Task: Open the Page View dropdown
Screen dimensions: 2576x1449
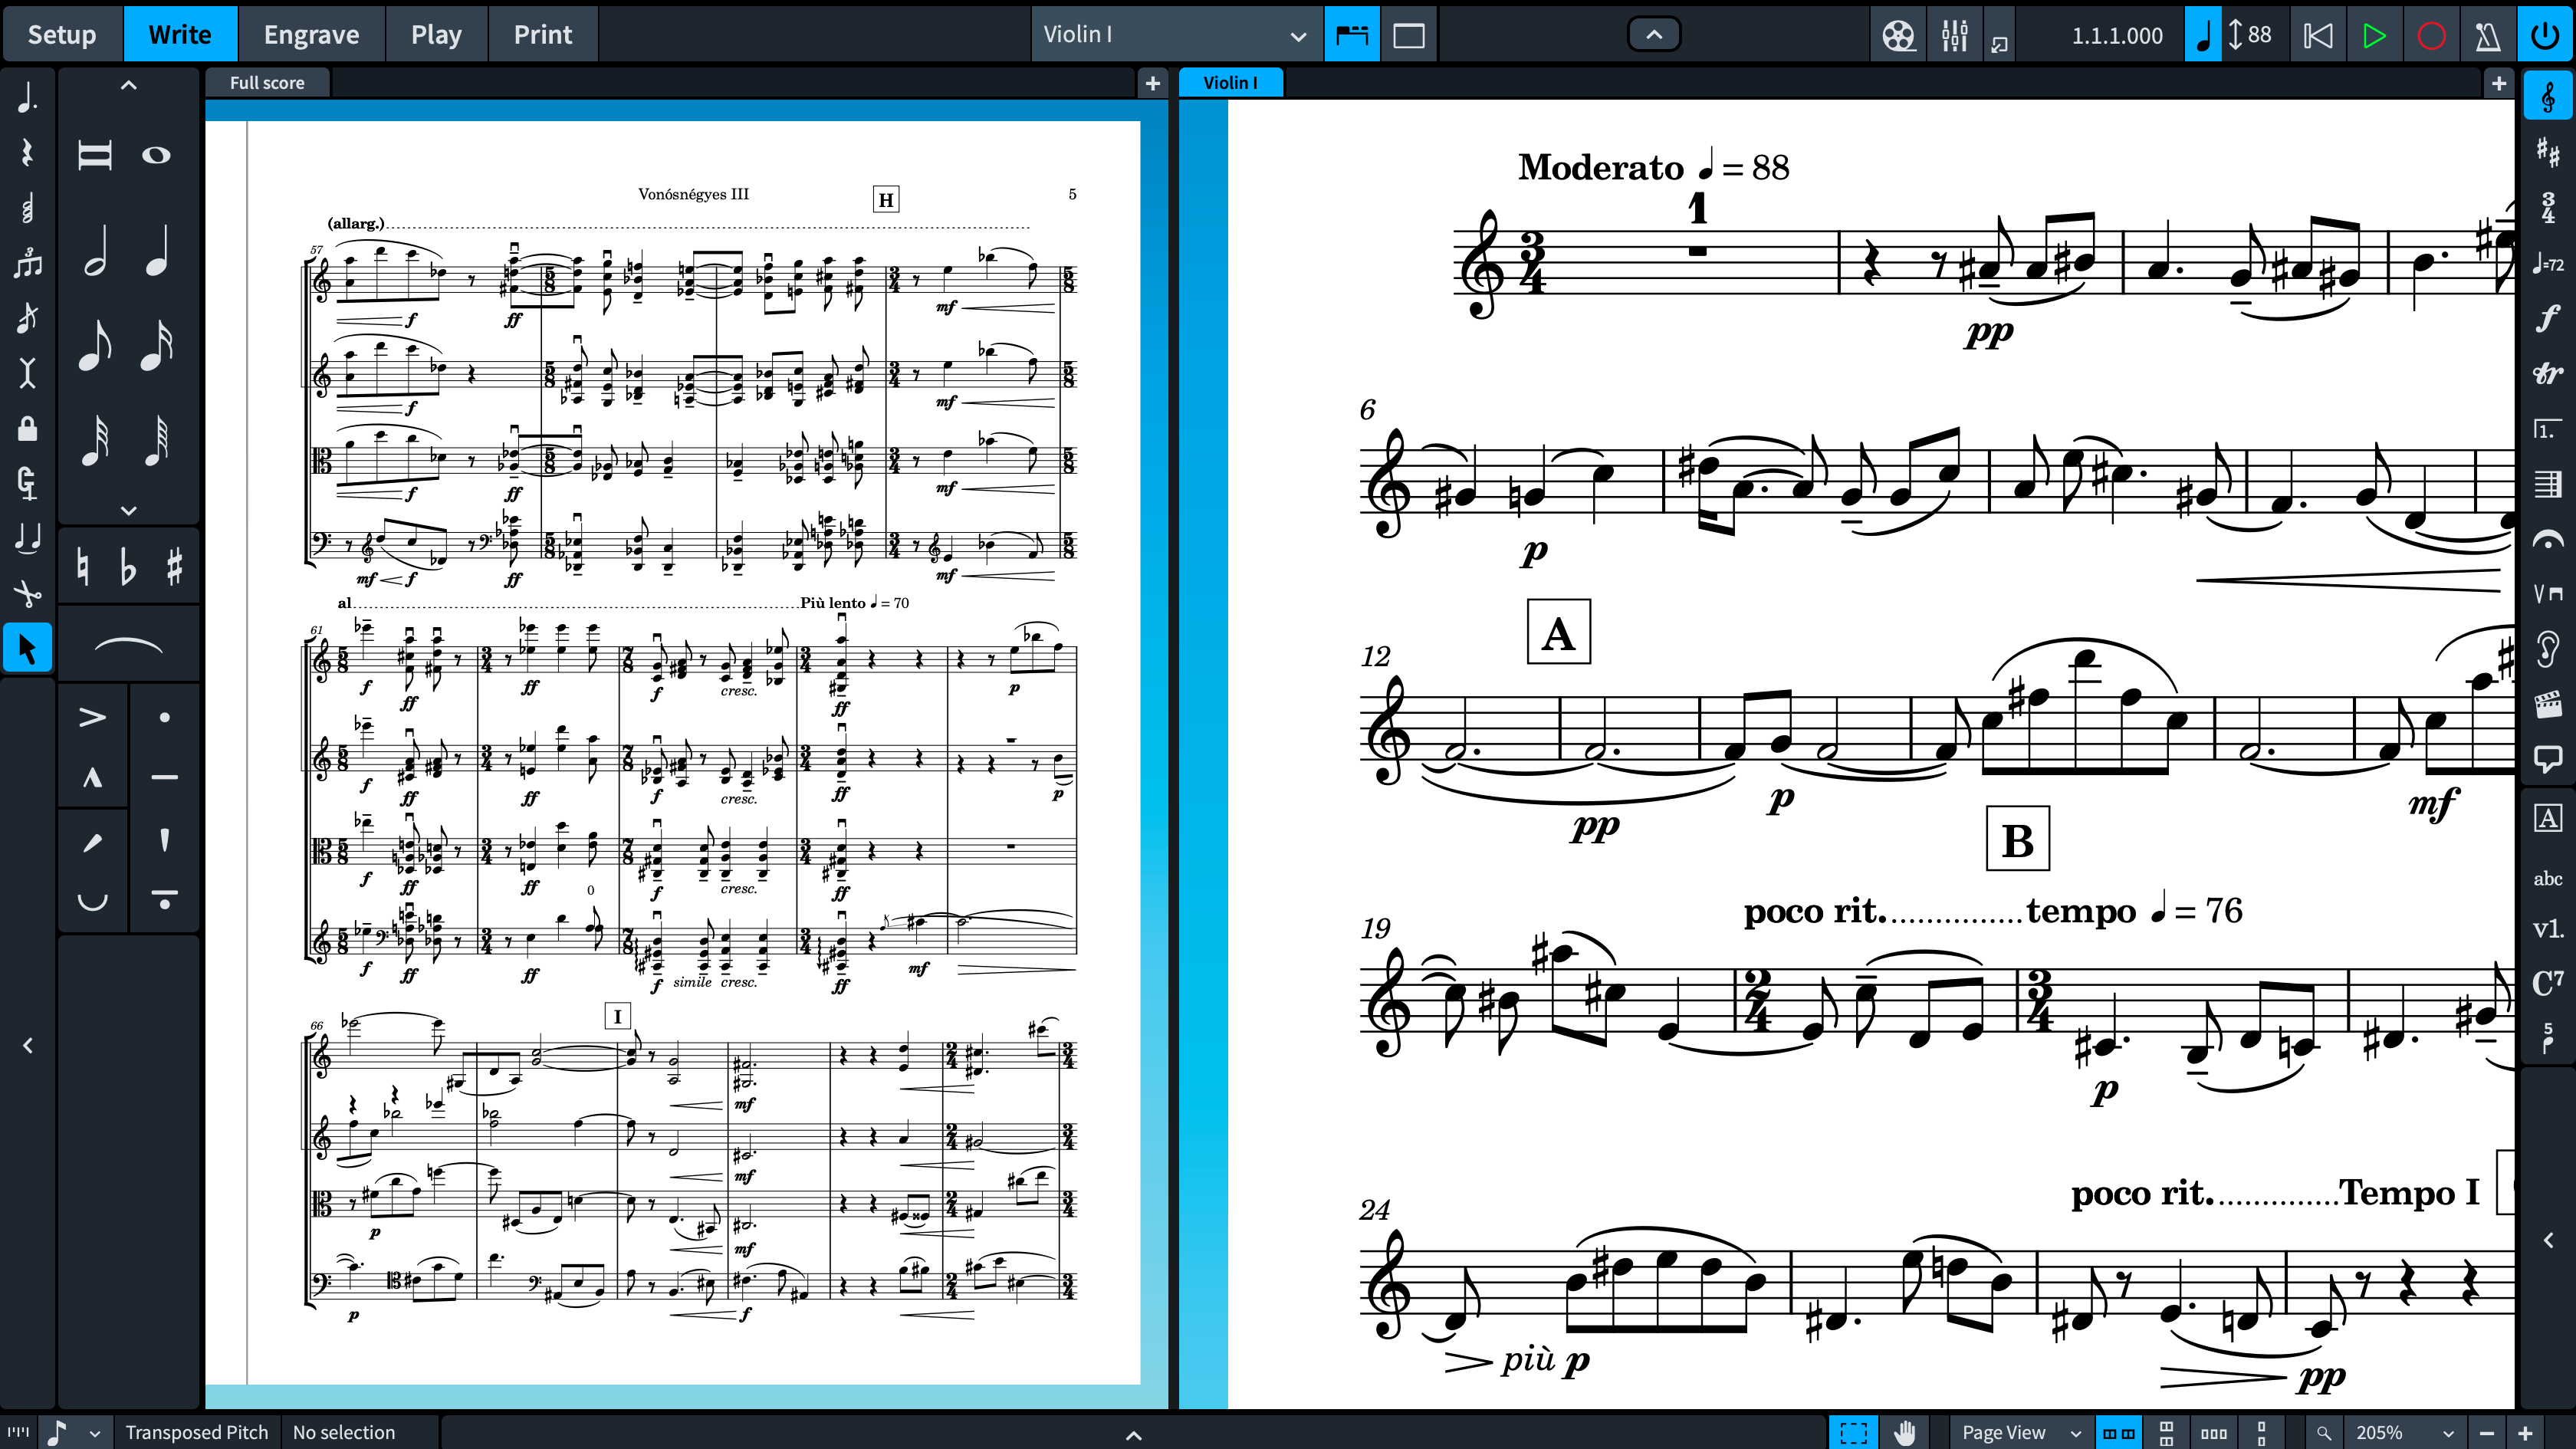Action: [x=2021, y=1432]
